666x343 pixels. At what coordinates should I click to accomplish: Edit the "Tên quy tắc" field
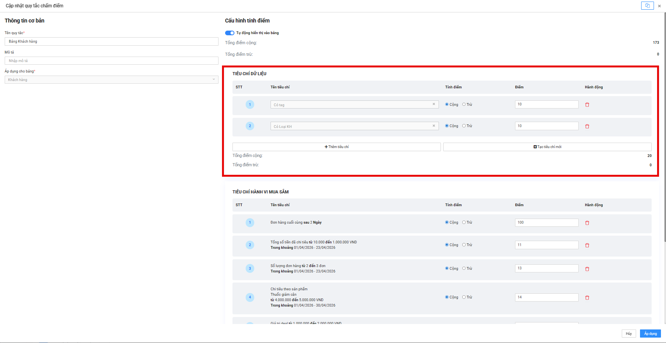(x=111, y=41)
